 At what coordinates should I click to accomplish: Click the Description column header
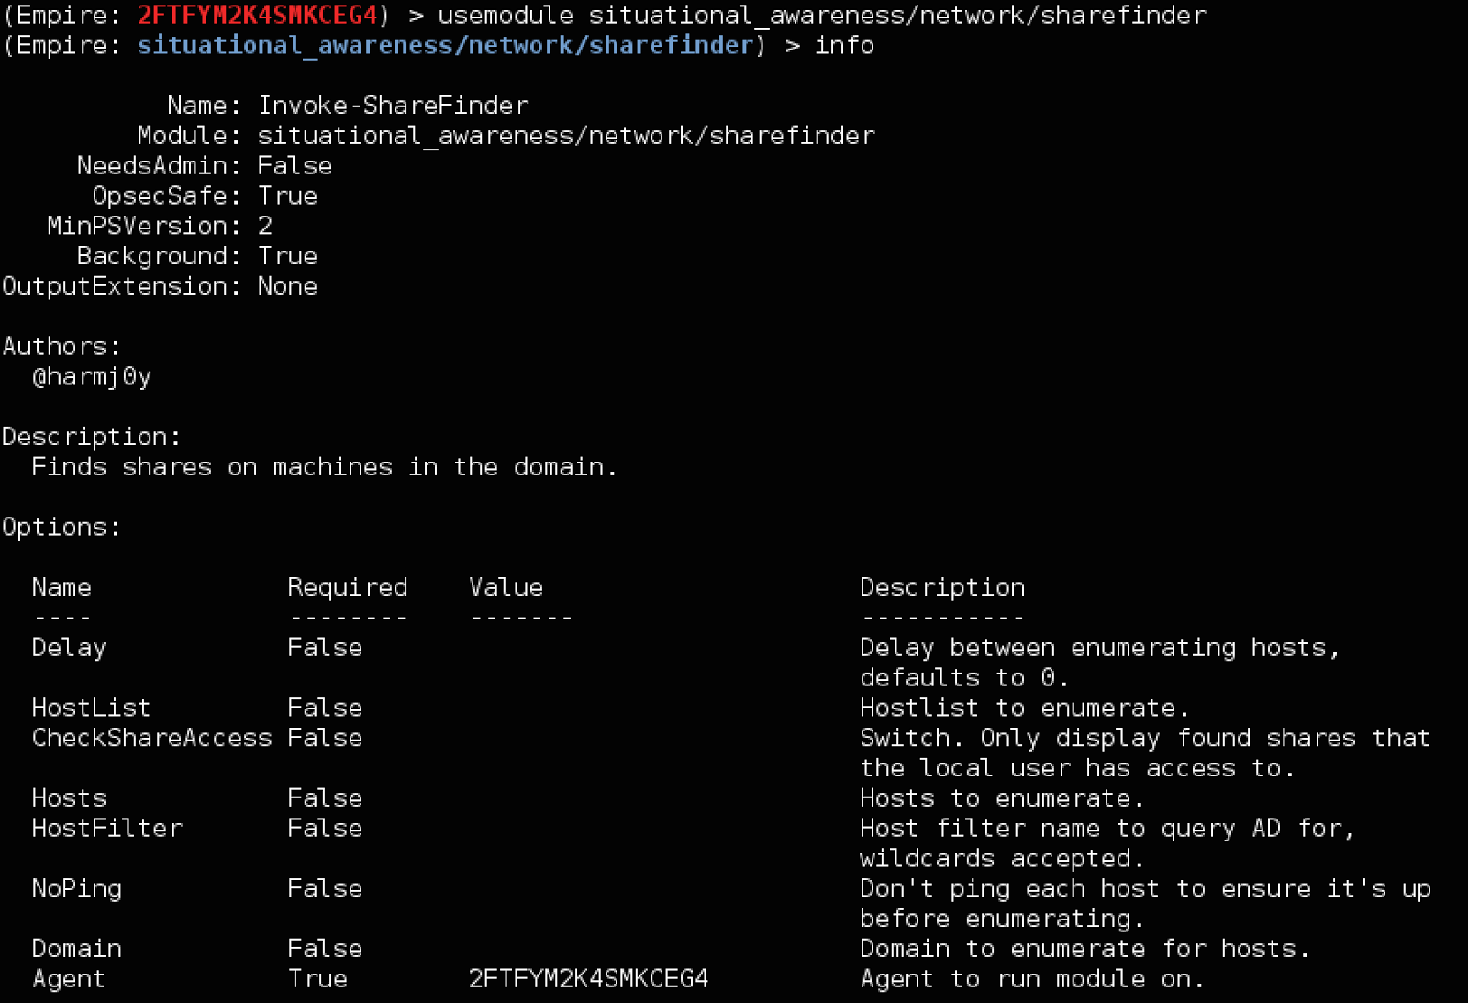[x=942, y=587]
